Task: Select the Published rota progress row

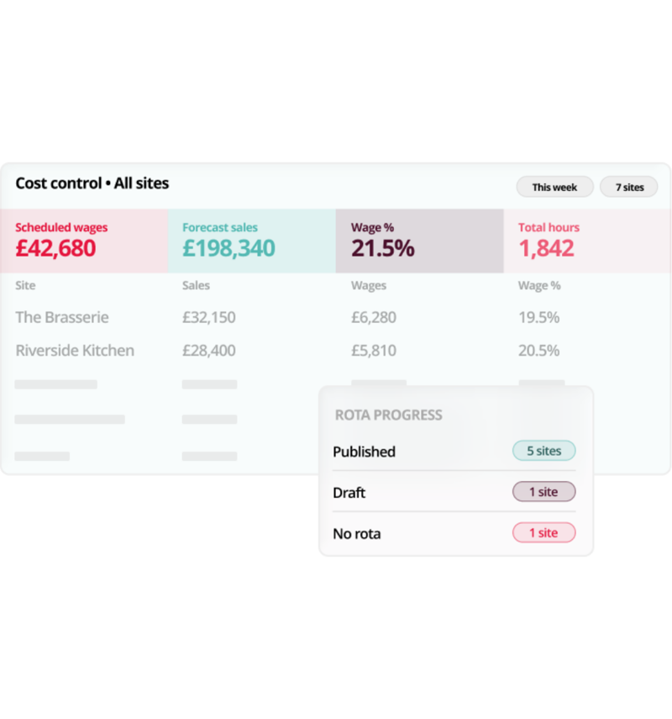Action: 454,452
